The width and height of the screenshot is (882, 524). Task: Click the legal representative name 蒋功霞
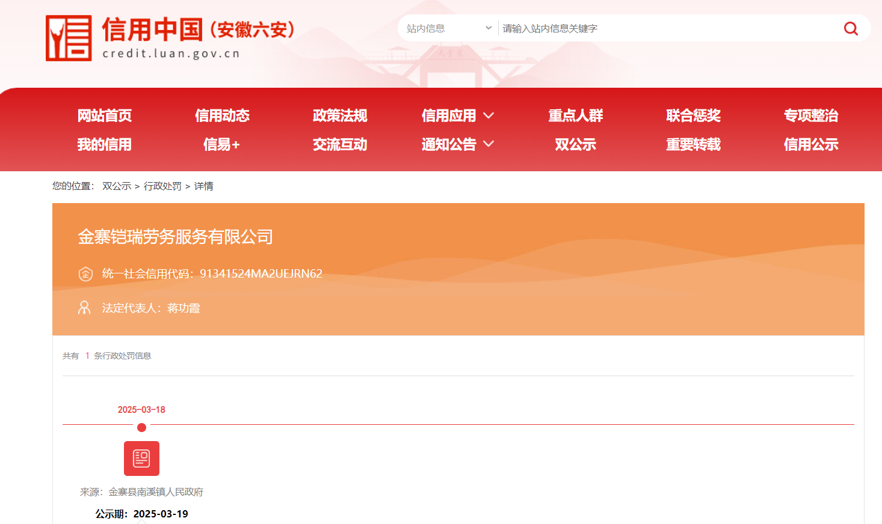[x=183, y=308]
